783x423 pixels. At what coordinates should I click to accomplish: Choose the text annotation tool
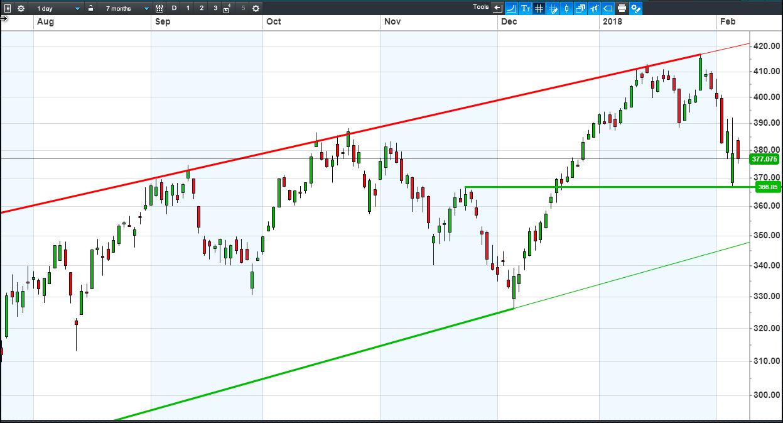point(525,8)
